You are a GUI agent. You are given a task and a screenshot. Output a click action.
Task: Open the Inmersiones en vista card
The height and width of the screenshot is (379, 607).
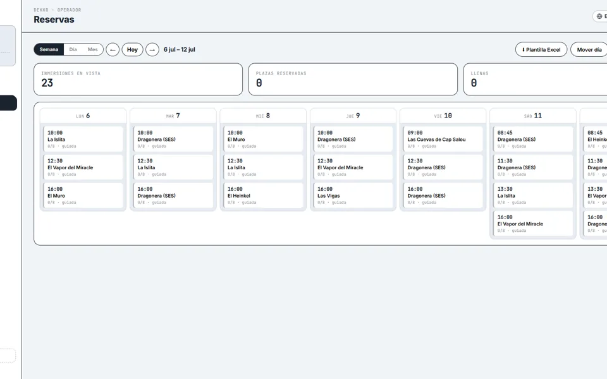[x=138, y=80]
